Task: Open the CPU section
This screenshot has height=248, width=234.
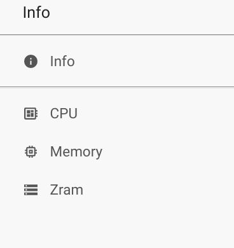Action: click(x=117, y=113)
